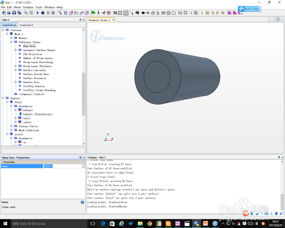Click the Base Size value input field
Screen dimensions: 285x228
(63, 166)
